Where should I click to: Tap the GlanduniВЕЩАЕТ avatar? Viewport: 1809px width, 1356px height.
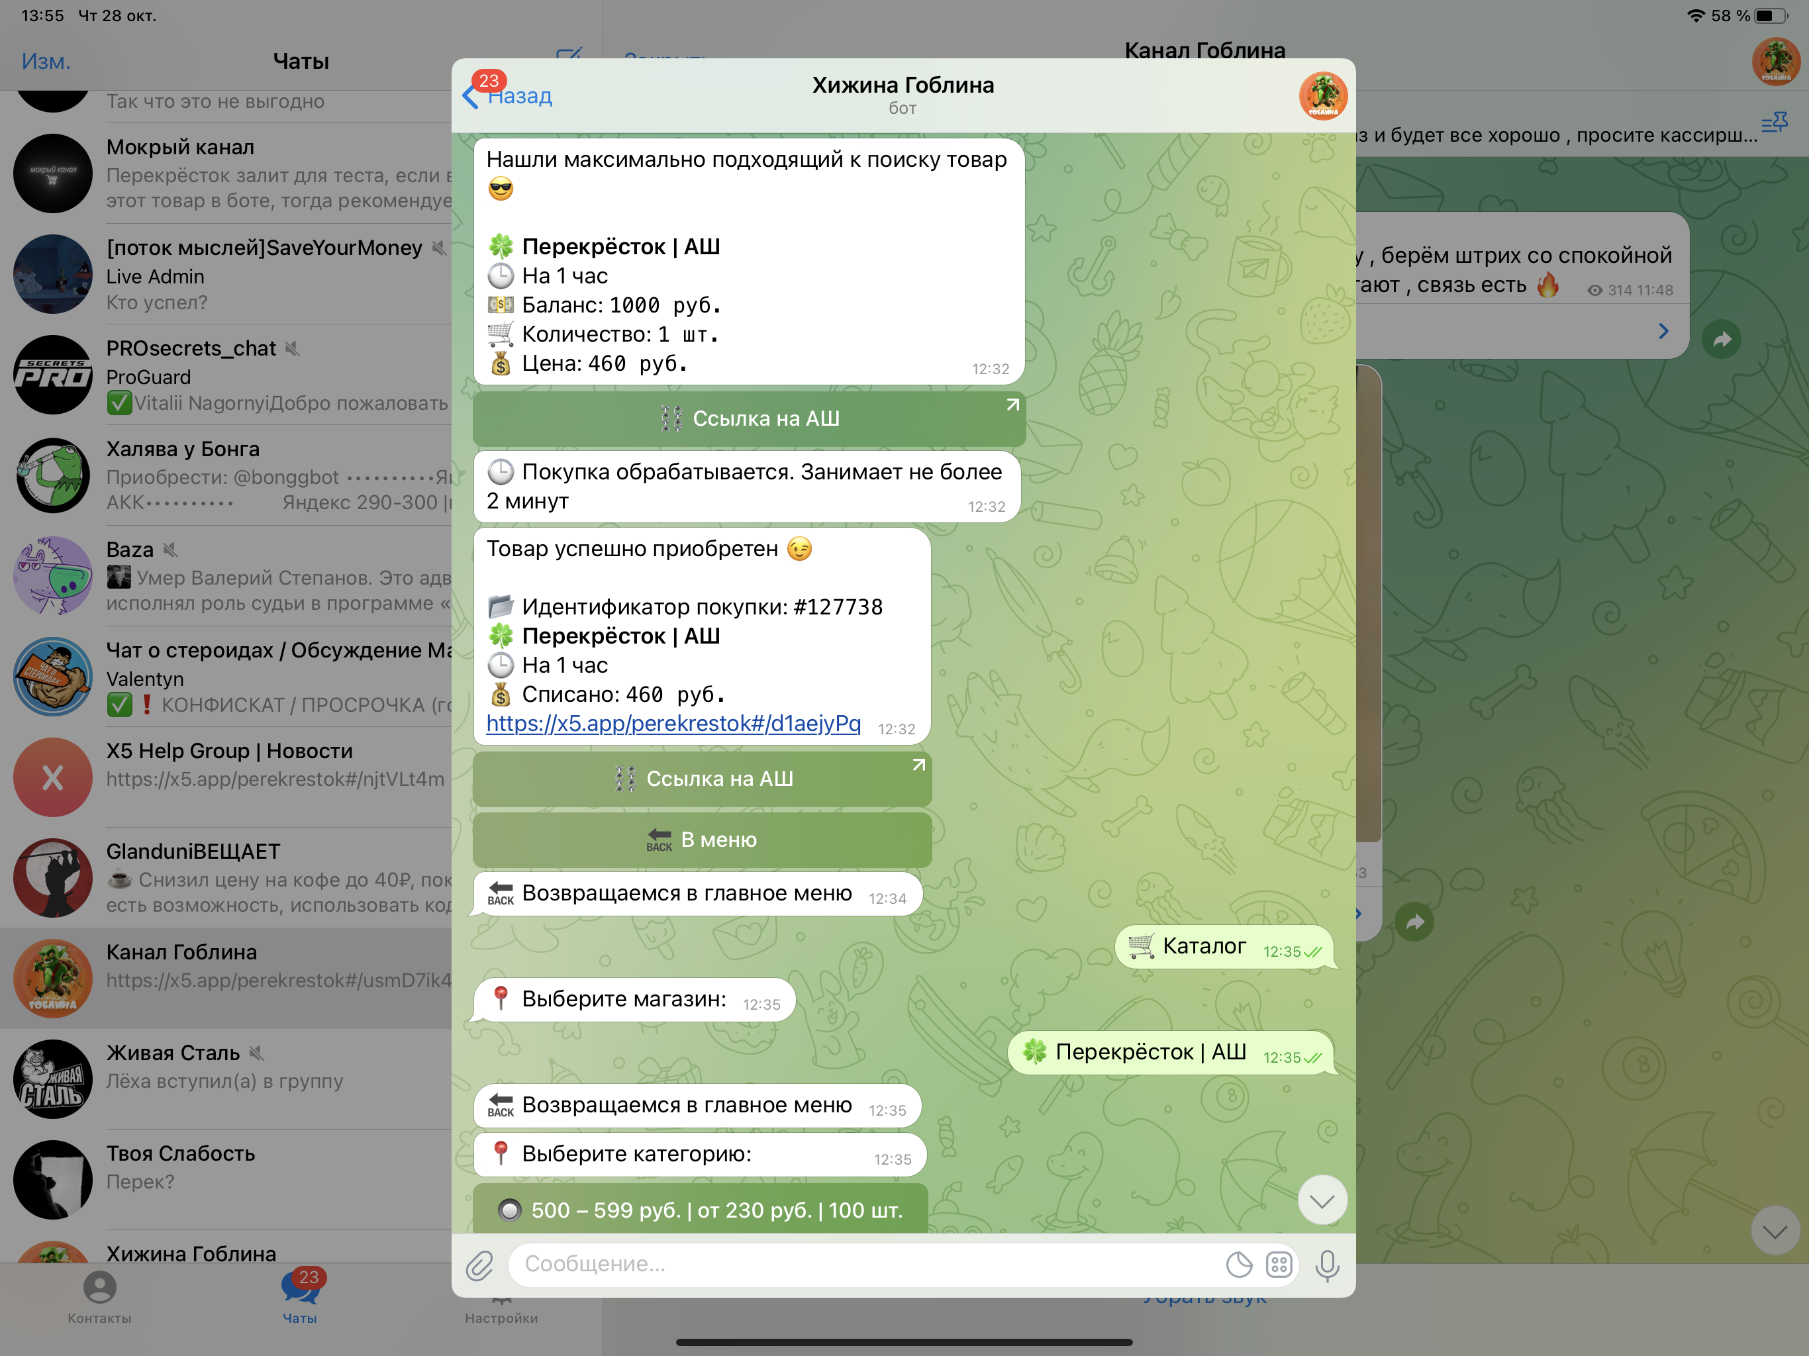click(x=53, y=877)
